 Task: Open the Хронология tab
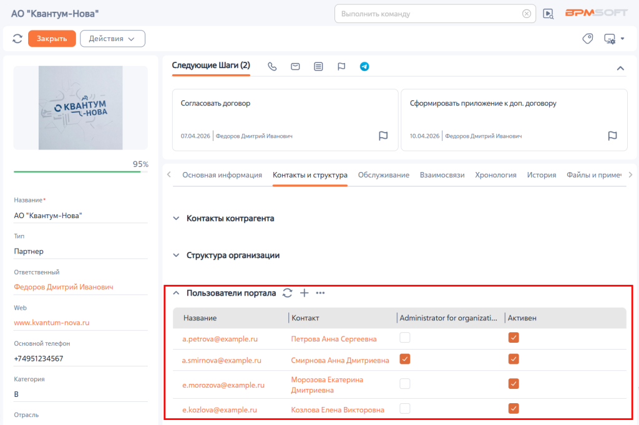[x=495, y=175]
